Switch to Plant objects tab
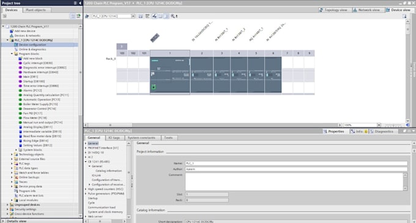Viewport: 416px width, 223px height. point(36,10)
